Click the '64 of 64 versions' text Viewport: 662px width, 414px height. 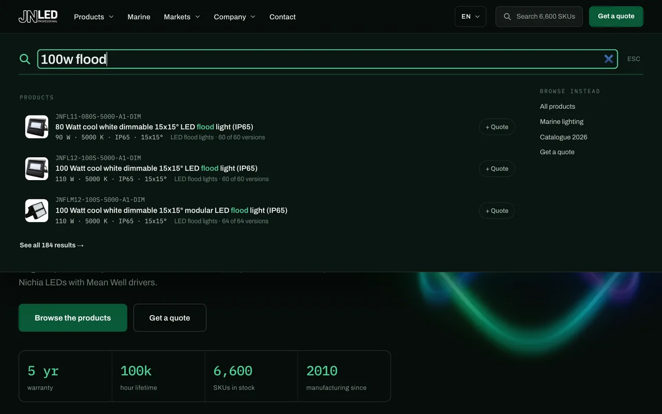pos(245,221)
